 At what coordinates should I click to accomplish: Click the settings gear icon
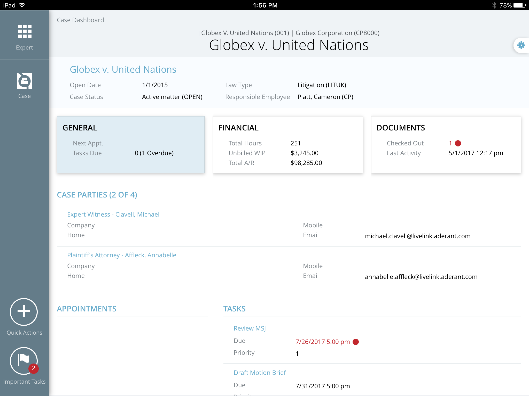click(521, 45)
